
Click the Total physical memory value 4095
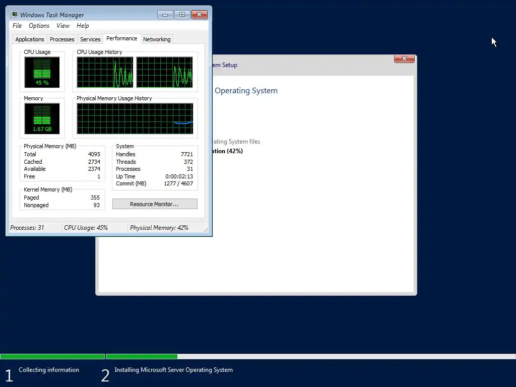point(94,154)
